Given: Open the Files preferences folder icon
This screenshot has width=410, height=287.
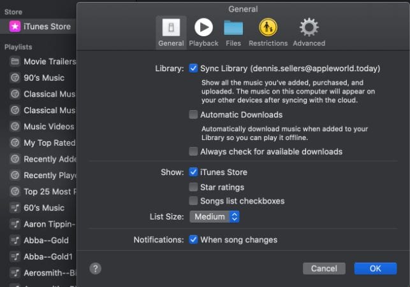Looking at the screenshot, I should click(x=233, y=27).
